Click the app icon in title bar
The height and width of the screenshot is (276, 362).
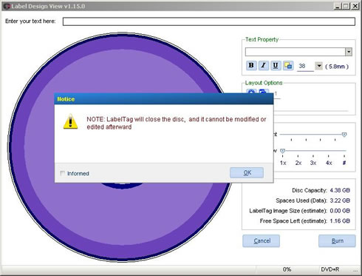point(7,6)
